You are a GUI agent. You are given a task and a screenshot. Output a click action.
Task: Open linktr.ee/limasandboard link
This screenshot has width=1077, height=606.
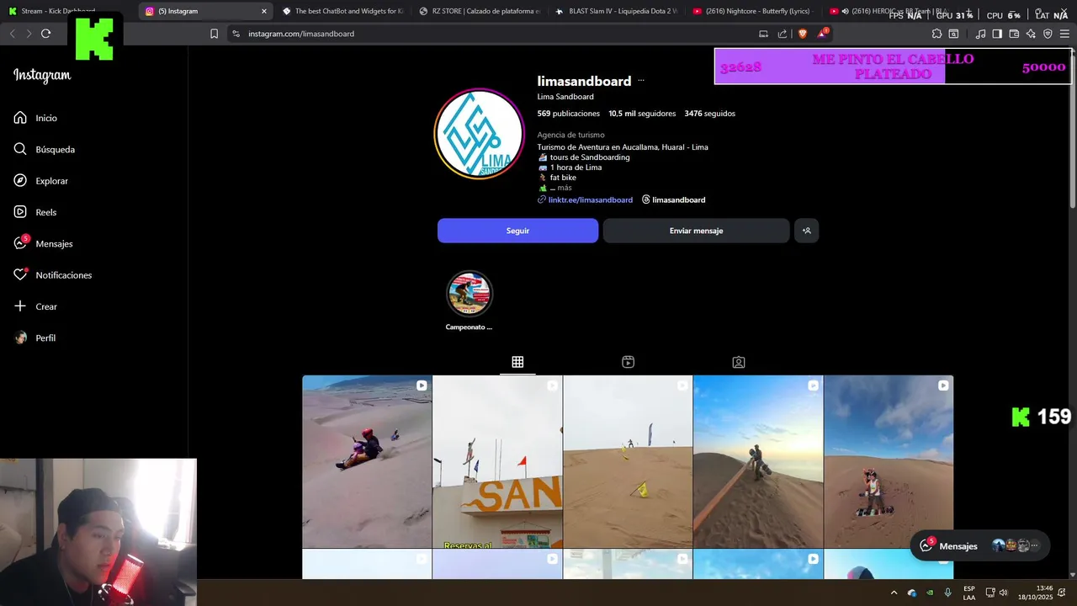point(591,199)
